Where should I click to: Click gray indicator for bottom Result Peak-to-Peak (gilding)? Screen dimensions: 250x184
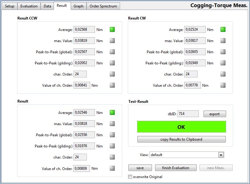[112, 146]
